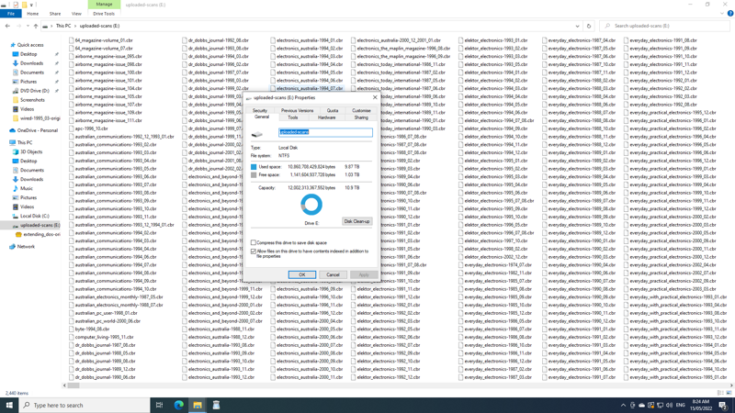The width and height of the screenshot is (735, 413).
Task: Click Cancel in the Properties dialog
Action: click(x=333, y=274)
